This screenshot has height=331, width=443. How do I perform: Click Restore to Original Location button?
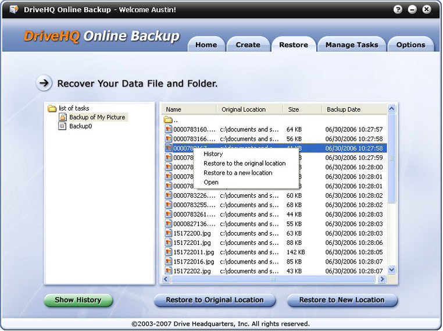pos(215,300)
